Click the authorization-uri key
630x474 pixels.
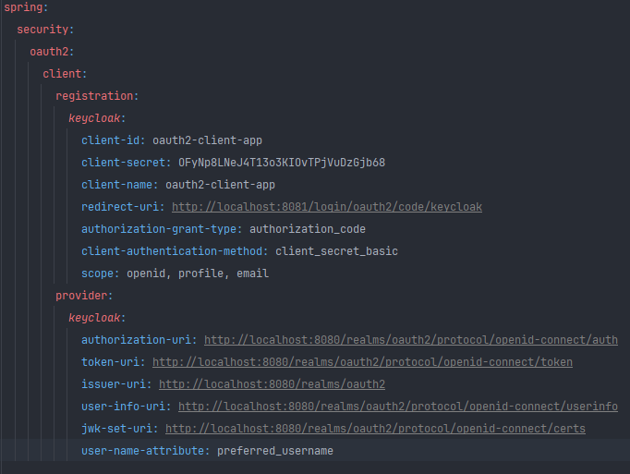[x=136, y=339]
